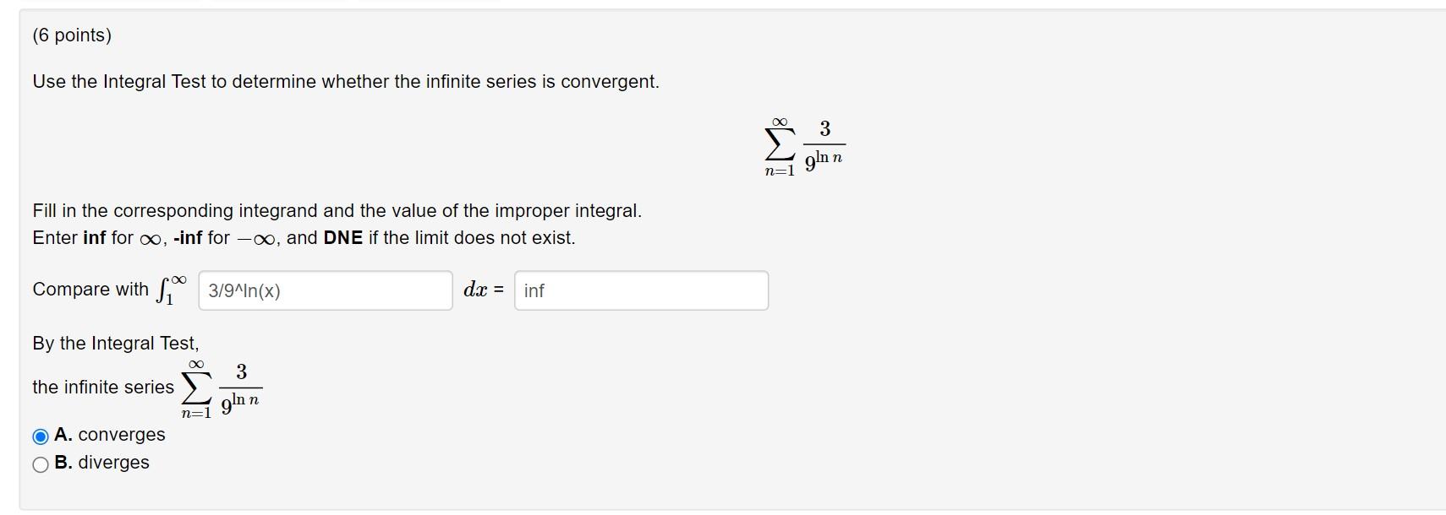Click the integrand input field containing 3/9^ln(x)
The width and height of the screenshot is (1446, 515).
click(x=324, y=290)
